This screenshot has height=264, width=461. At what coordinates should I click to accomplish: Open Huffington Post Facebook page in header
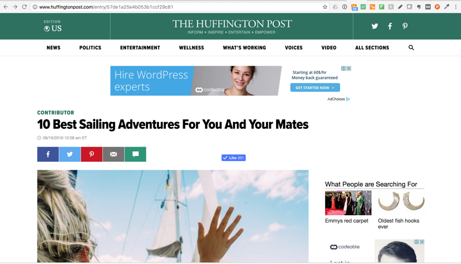click(390, 26)
